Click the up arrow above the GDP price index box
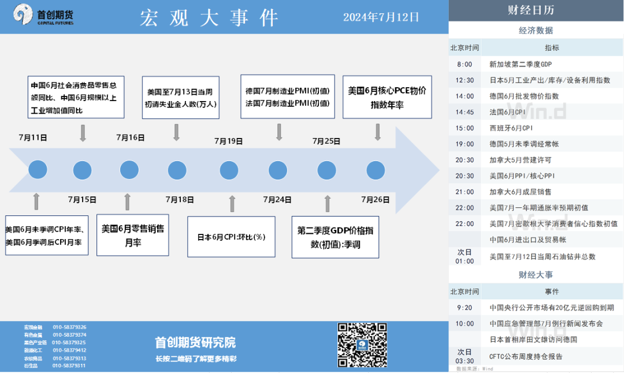 coord(328,204)
